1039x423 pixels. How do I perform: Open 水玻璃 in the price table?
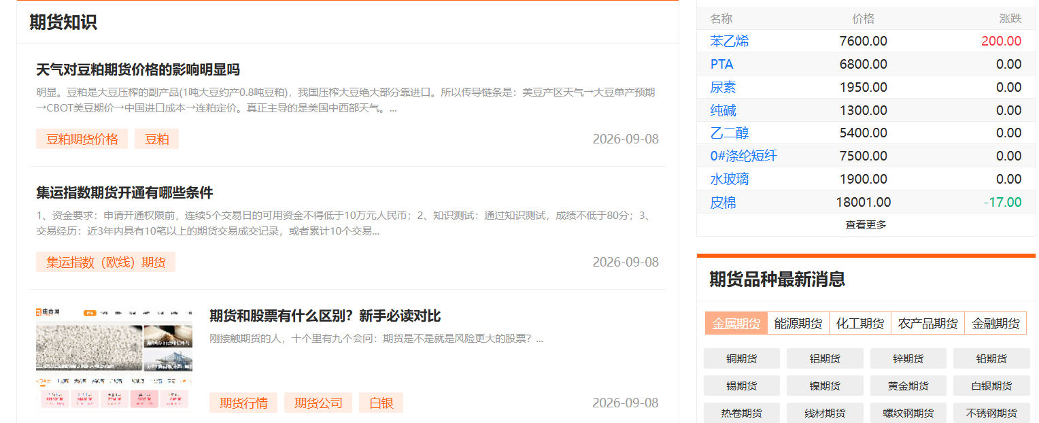[x=730, y=179]
